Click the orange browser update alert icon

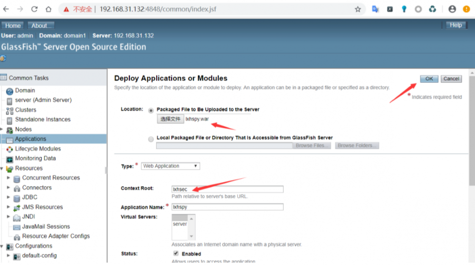tap(466, 9)
